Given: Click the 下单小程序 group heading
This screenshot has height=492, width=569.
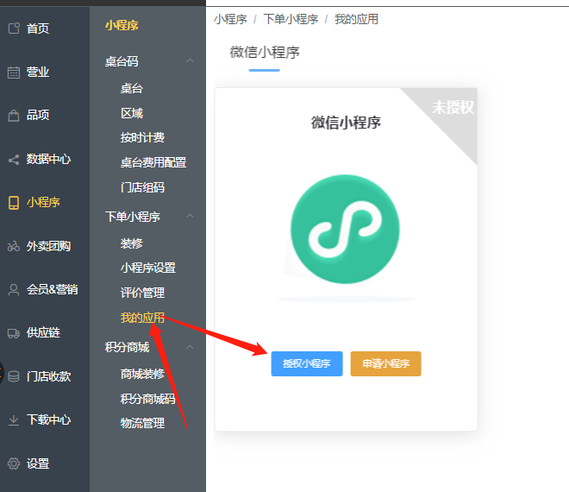Looking at the screenshot, I should click(133, 217).
